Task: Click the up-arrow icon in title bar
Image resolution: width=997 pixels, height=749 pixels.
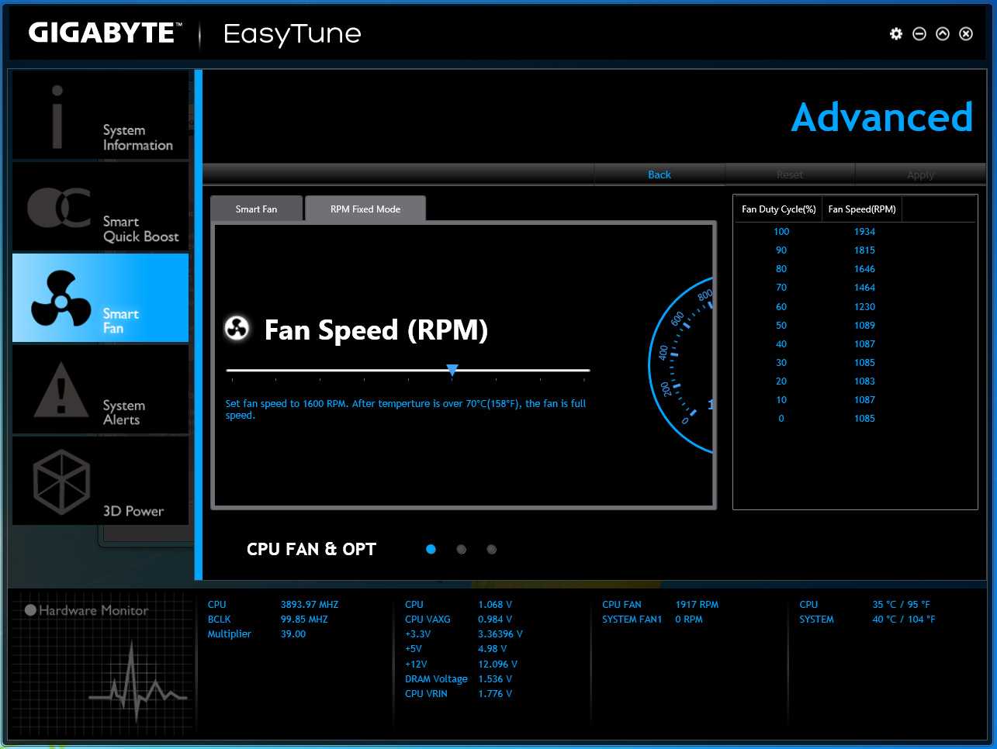Action: [x=943, y=34]
